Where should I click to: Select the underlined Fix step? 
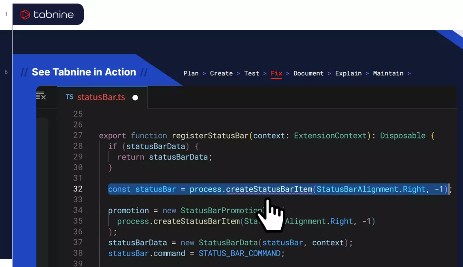pos(277,73)
